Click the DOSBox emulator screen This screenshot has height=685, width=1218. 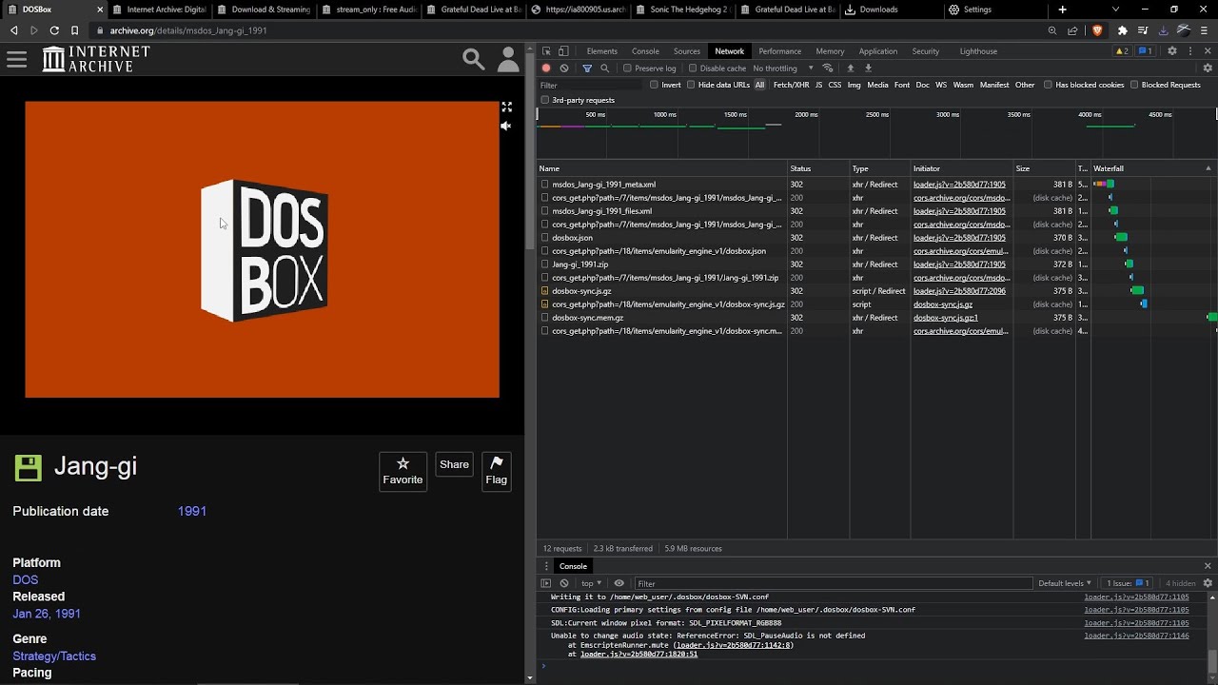(262, 249)
